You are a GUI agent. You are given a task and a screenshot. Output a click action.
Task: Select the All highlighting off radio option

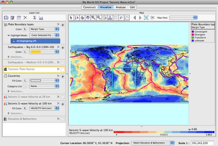(x=35, y=41)
